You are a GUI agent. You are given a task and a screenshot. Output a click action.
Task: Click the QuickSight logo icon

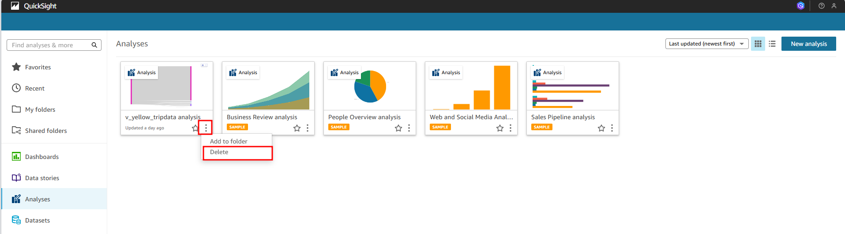[15, 6]
